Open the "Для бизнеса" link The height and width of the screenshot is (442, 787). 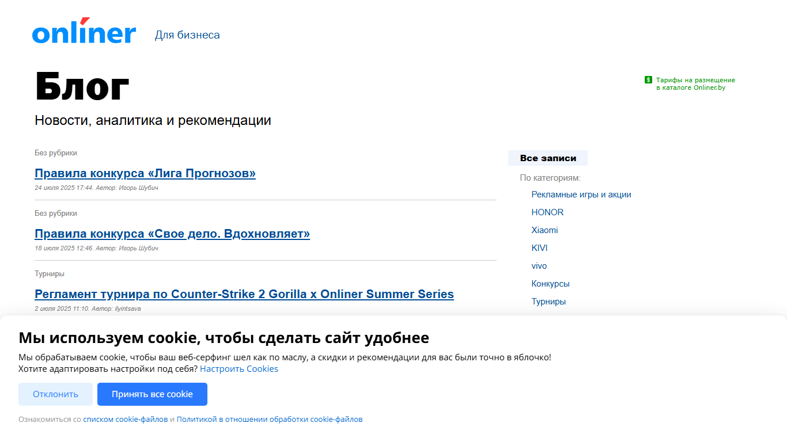click(x=187, y=35)
